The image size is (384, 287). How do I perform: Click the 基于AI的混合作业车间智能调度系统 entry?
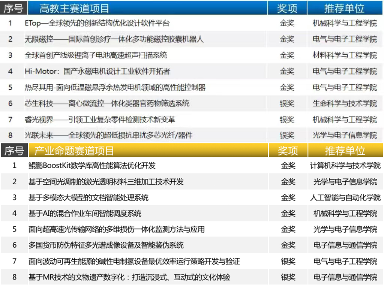(85, 214)
